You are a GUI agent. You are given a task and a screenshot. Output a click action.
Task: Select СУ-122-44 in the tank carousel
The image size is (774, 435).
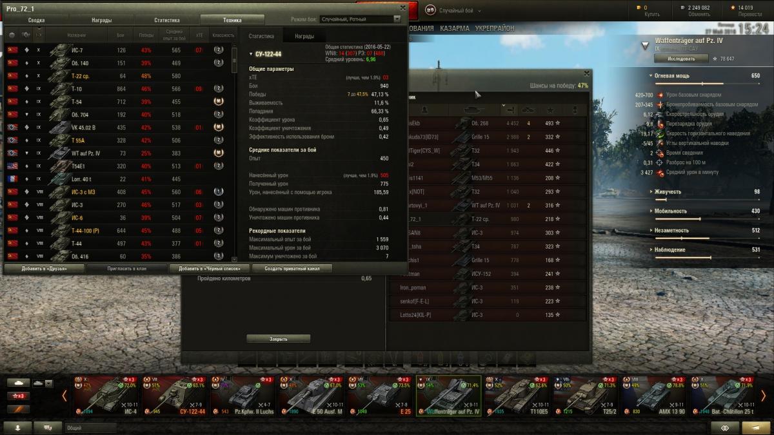pyautogui.click(x=174, y=395)
